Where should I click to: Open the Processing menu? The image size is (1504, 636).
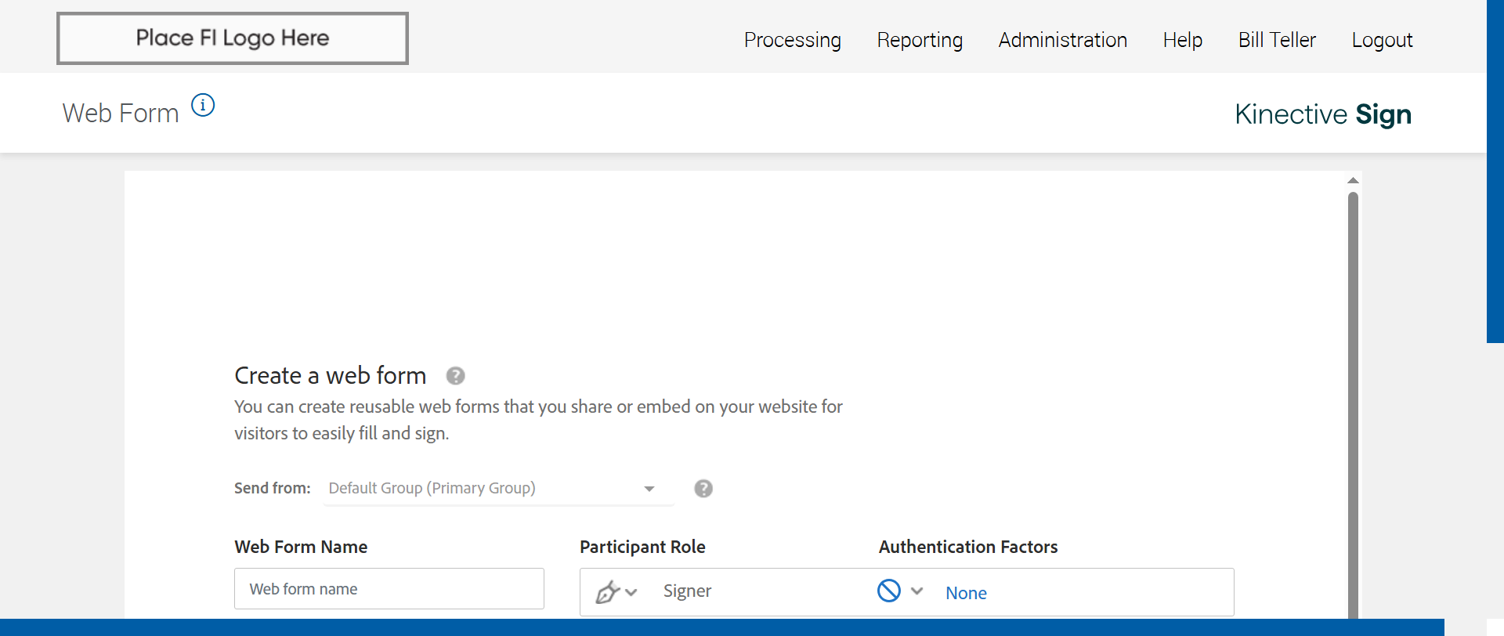(x=793, y=40)
